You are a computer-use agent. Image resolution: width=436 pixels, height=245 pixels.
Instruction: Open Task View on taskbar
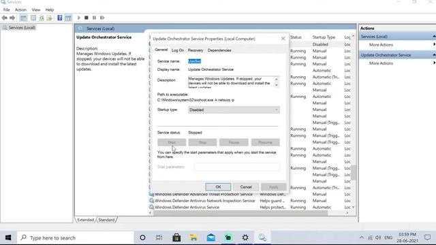coord(159,238)
